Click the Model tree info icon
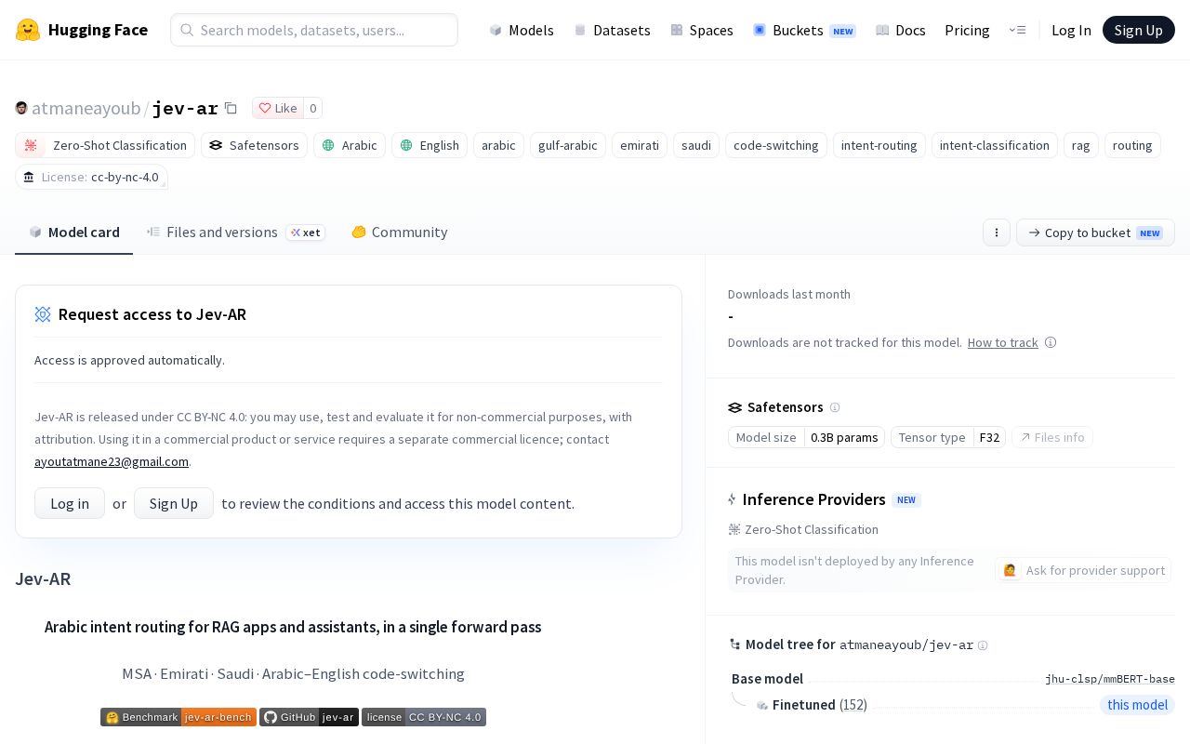Screen dimensions: 1190x744 point(983,645)
